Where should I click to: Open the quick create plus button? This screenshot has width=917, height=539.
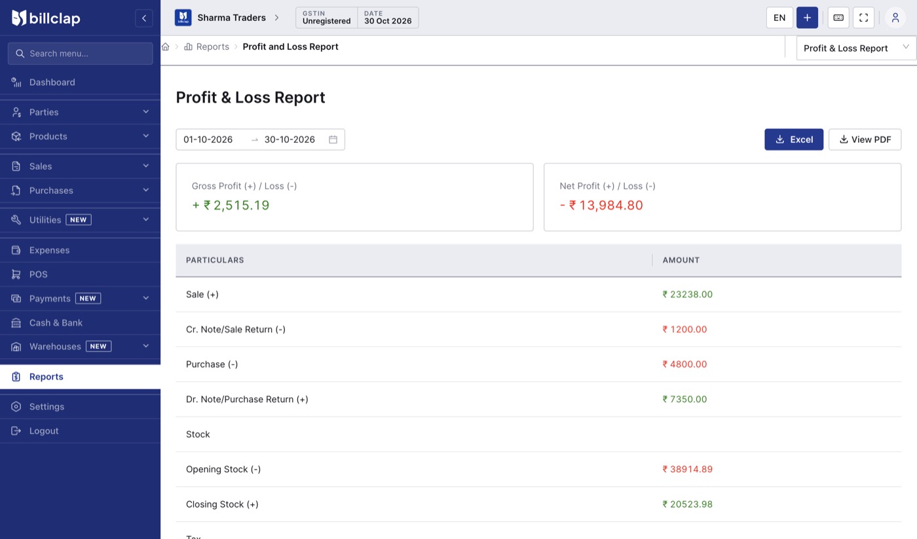coord(807,18)
